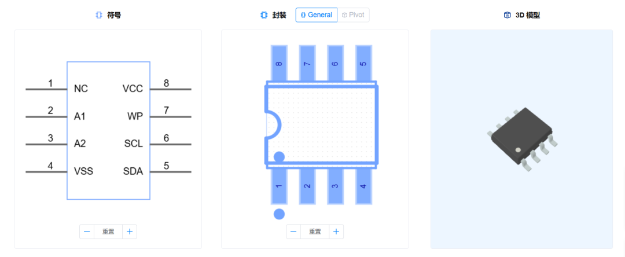
Task: Reset the footprint view with 重置
Action: pyautogui.click(x=315, y=232)
